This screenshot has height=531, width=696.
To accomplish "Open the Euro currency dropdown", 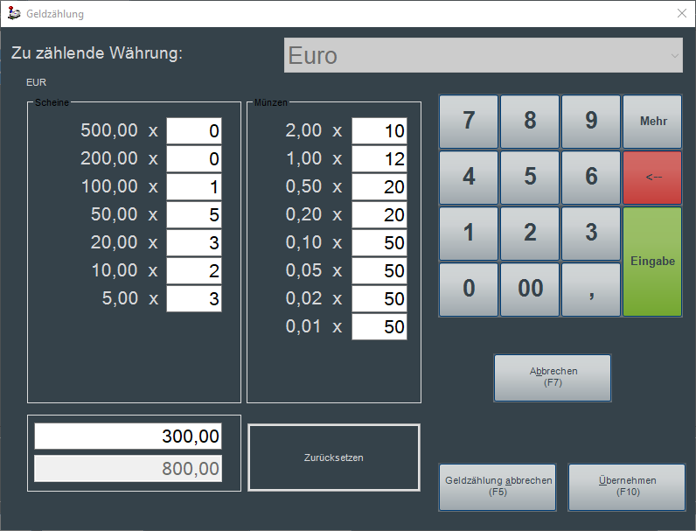I will tap(483, 55).
